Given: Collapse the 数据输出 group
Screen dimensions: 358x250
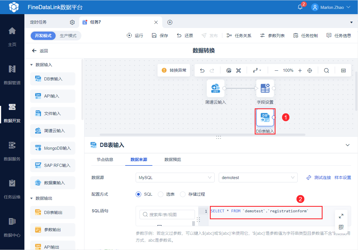Looking at the screenshot, I should click(31, 198).
